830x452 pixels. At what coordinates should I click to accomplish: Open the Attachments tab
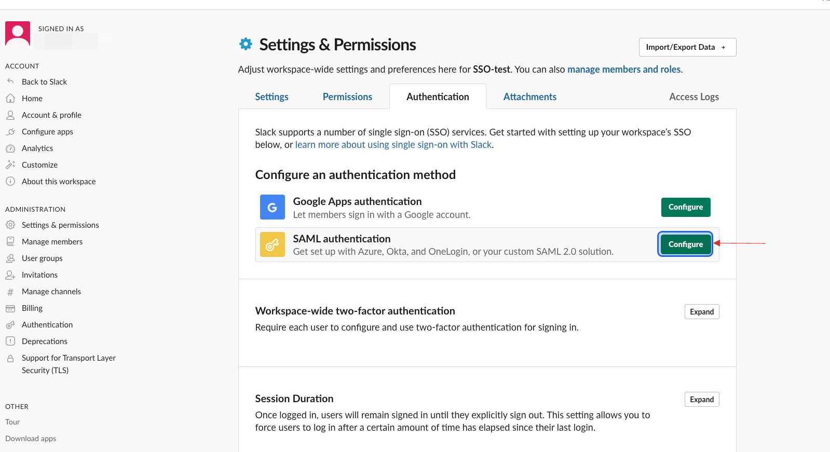pos(530,97)
